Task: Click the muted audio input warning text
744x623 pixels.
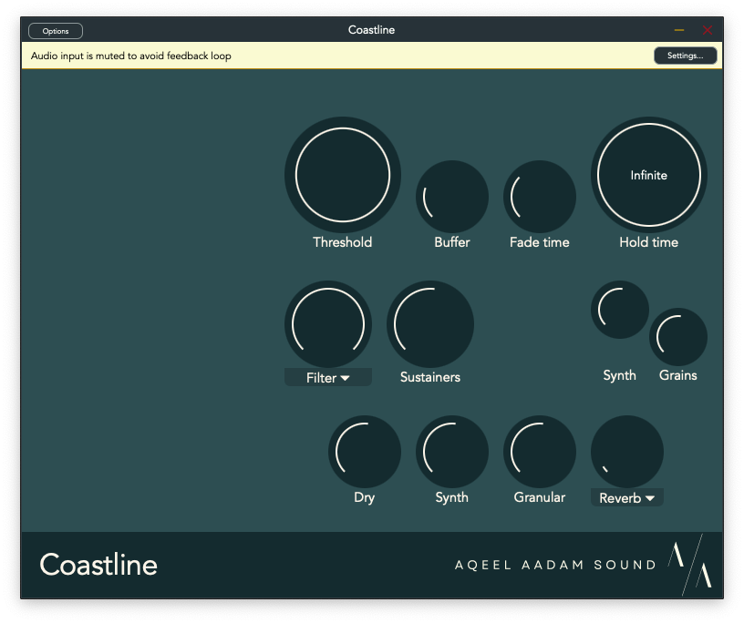Action: 131,56
